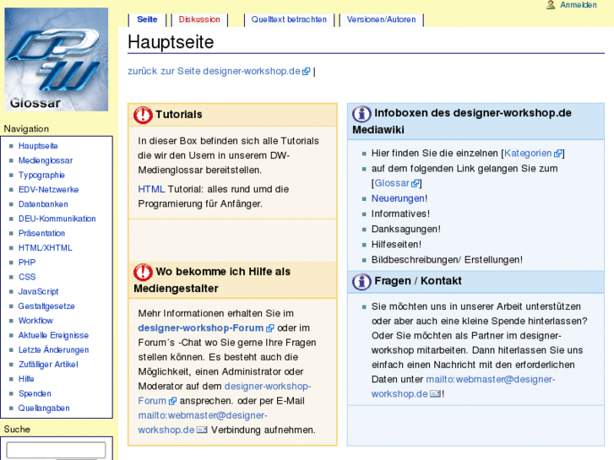
Task: Open Datenbanken in the navigation
Action: pos(43,204)
